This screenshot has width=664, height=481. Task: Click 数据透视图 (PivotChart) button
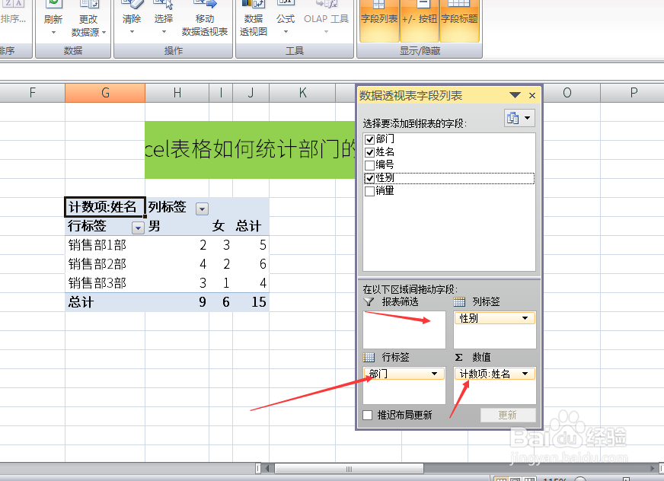(254, 19)
